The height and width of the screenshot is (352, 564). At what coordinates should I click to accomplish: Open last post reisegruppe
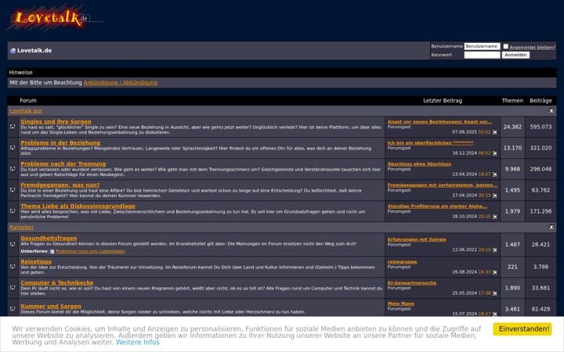402,262
